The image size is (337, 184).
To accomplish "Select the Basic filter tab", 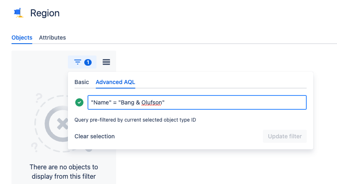I will 81,82.
